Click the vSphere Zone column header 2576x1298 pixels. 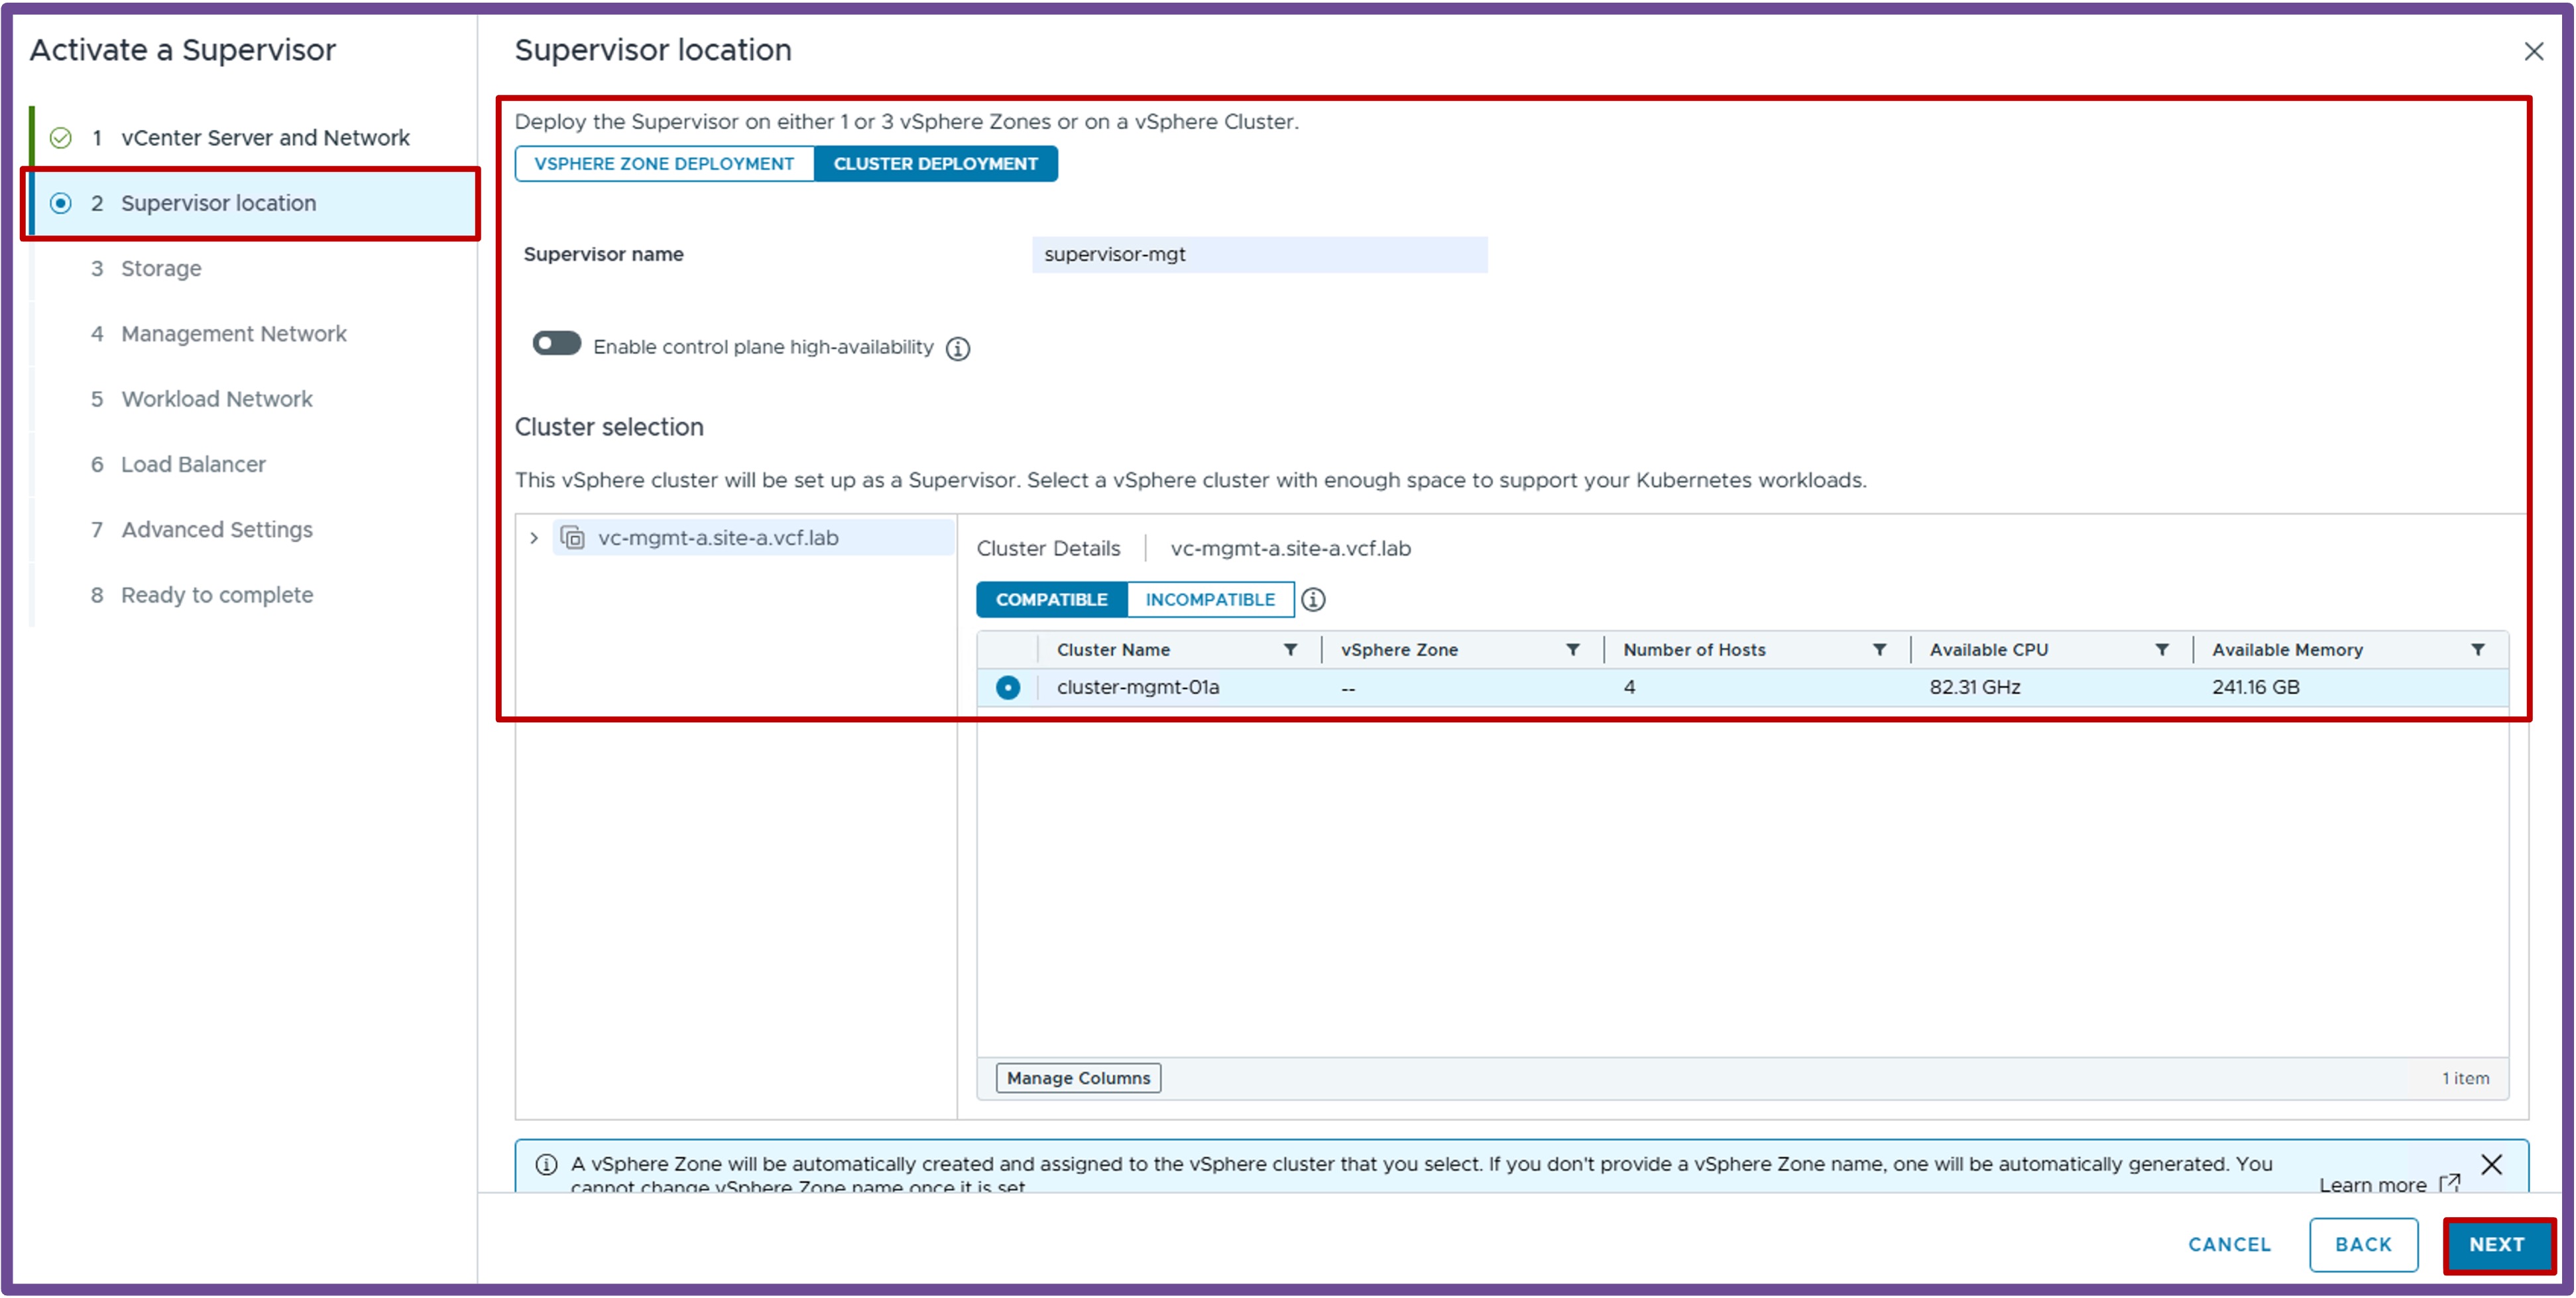click(x=1399, y=649)
